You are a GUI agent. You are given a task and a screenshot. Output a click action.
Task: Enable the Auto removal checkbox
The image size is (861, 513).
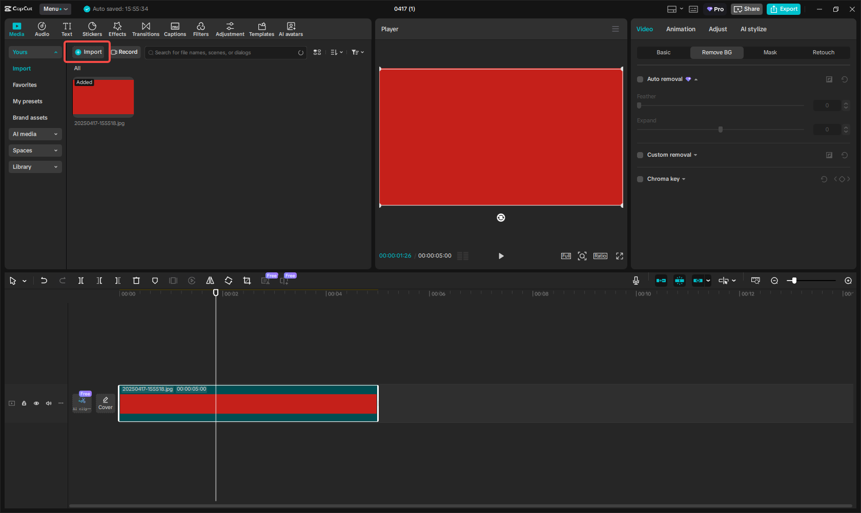point(640,79)
